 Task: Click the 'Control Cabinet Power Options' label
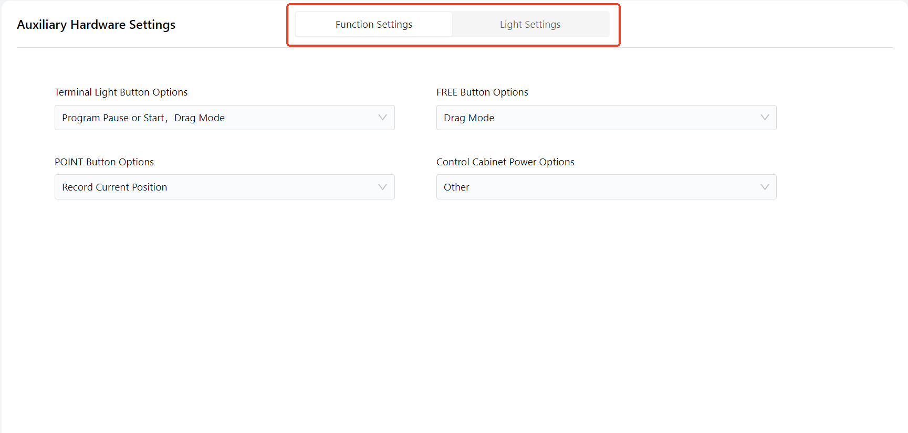pyautogui.click(x=505, y=162)
